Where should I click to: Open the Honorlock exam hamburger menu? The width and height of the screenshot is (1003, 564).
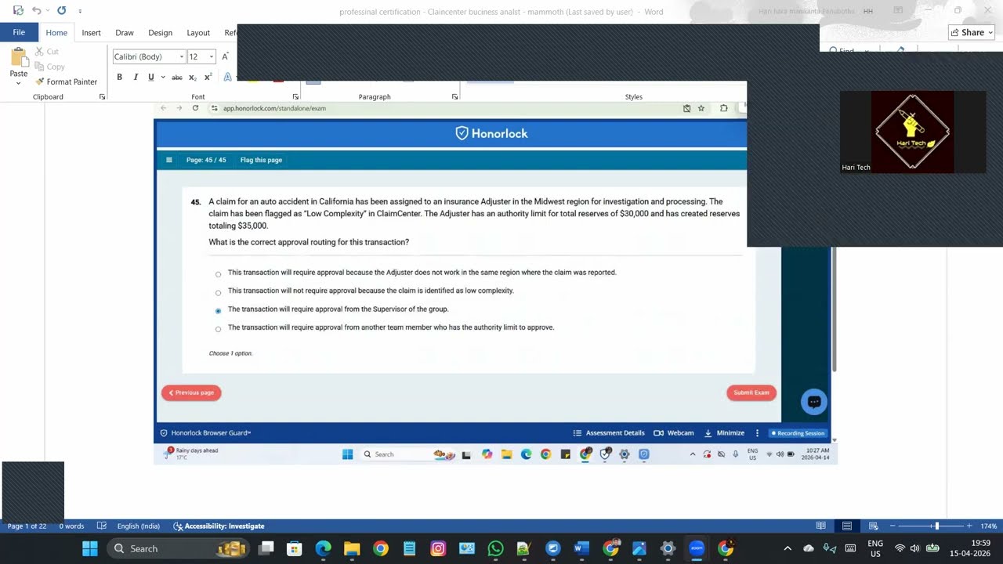168,160
